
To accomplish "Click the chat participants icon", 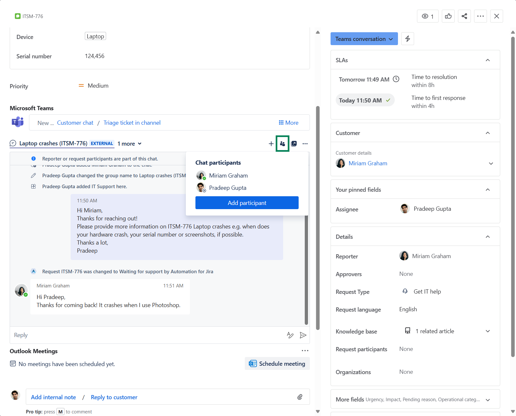I will coord(283,144).
